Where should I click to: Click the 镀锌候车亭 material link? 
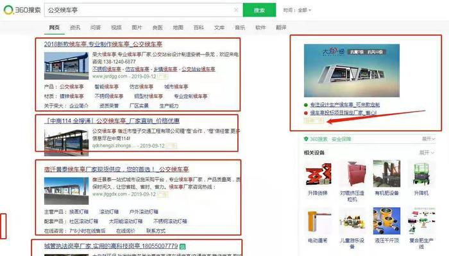tap(72, 96)
